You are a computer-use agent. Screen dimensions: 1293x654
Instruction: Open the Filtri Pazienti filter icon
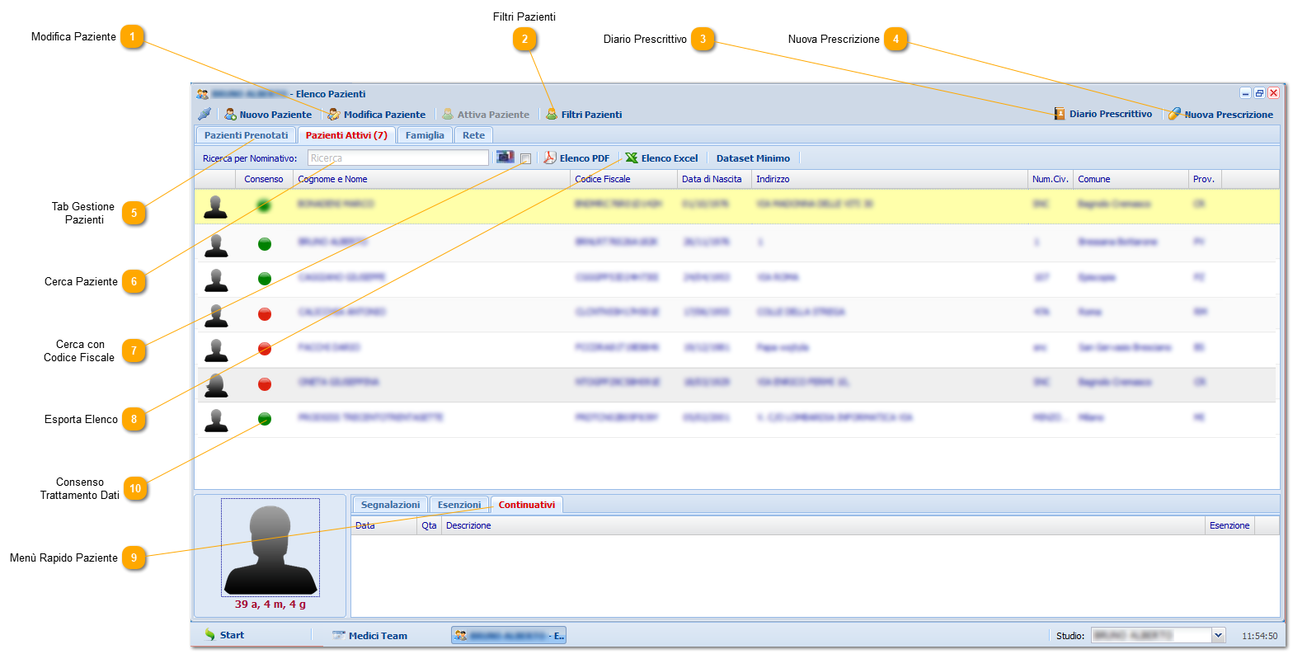pyautogui.click(x=552, y=115)
